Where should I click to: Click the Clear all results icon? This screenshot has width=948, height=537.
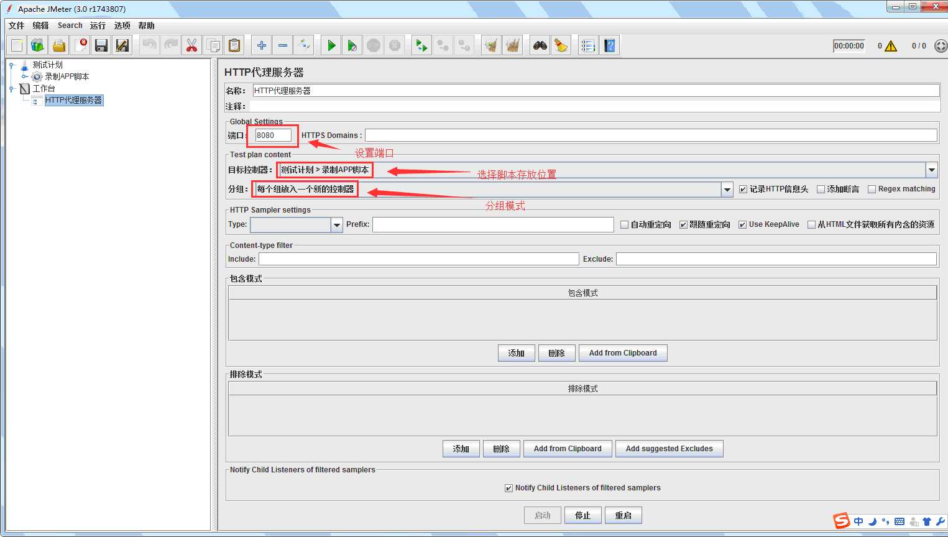[x=513, y=45]
